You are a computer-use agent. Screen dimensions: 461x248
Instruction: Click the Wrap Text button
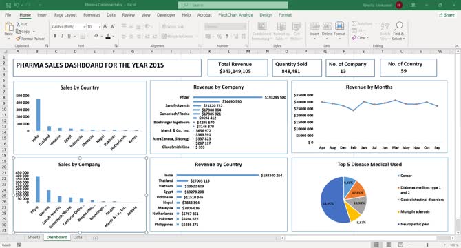[x=173, y=26]
